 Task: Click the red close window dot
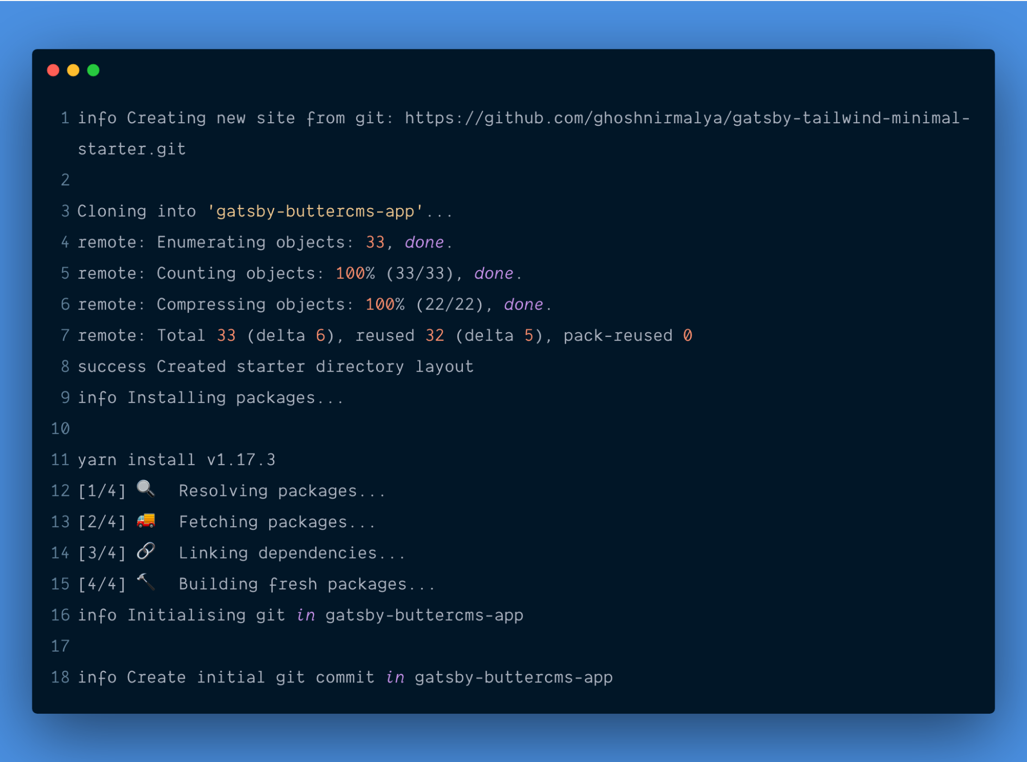(x=53, y=70)
